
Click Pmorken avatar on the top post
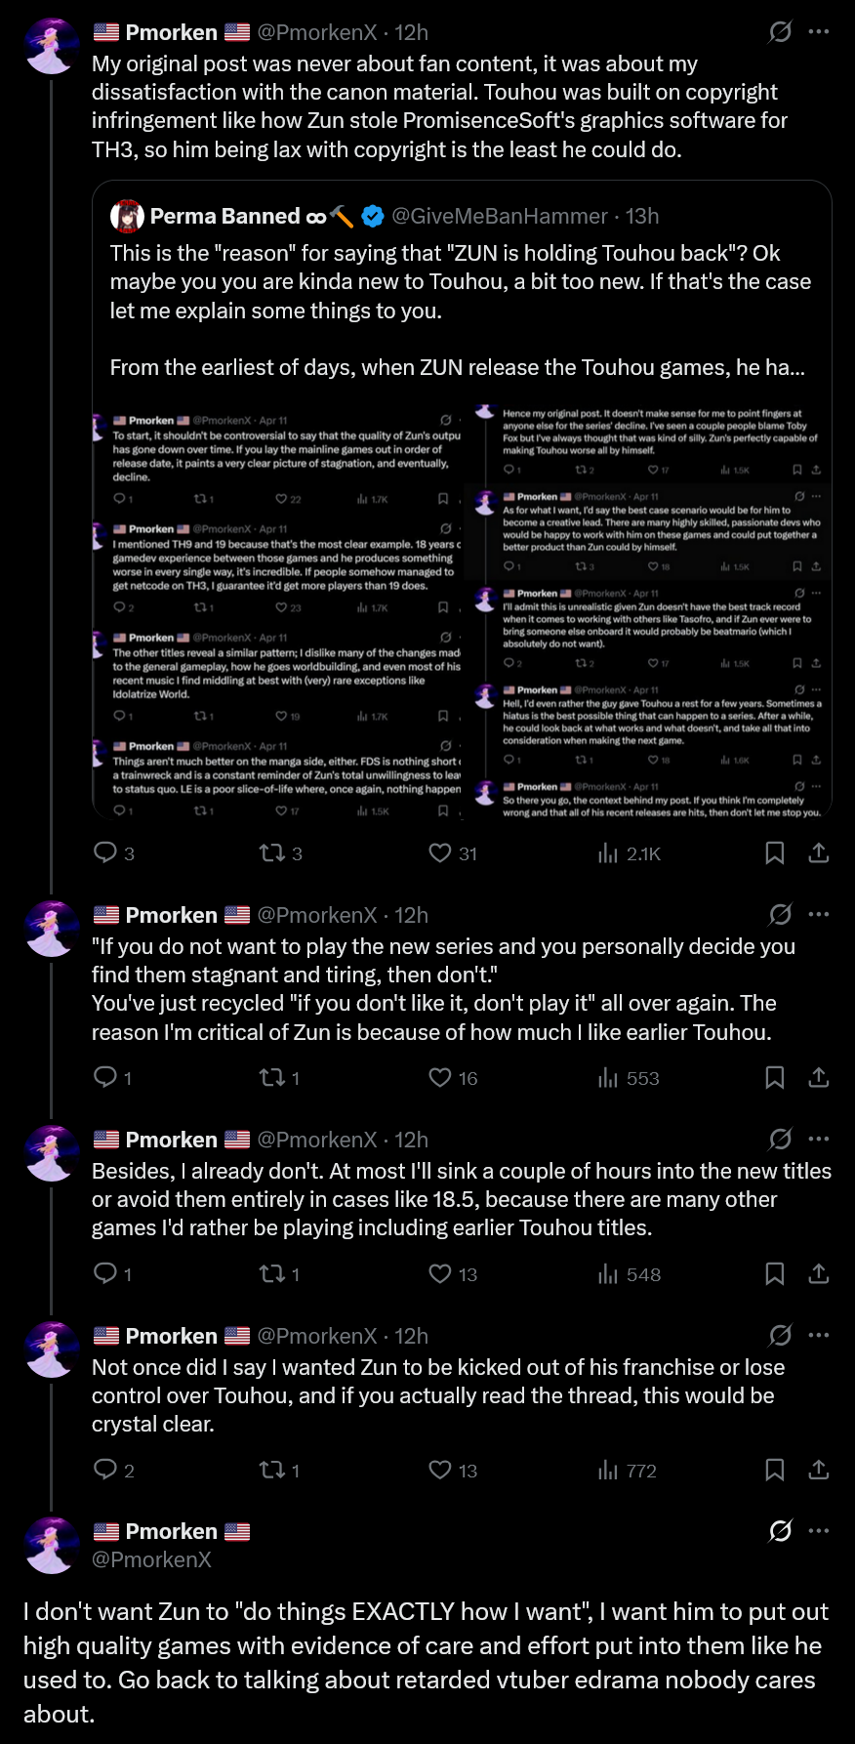(53, 46)
